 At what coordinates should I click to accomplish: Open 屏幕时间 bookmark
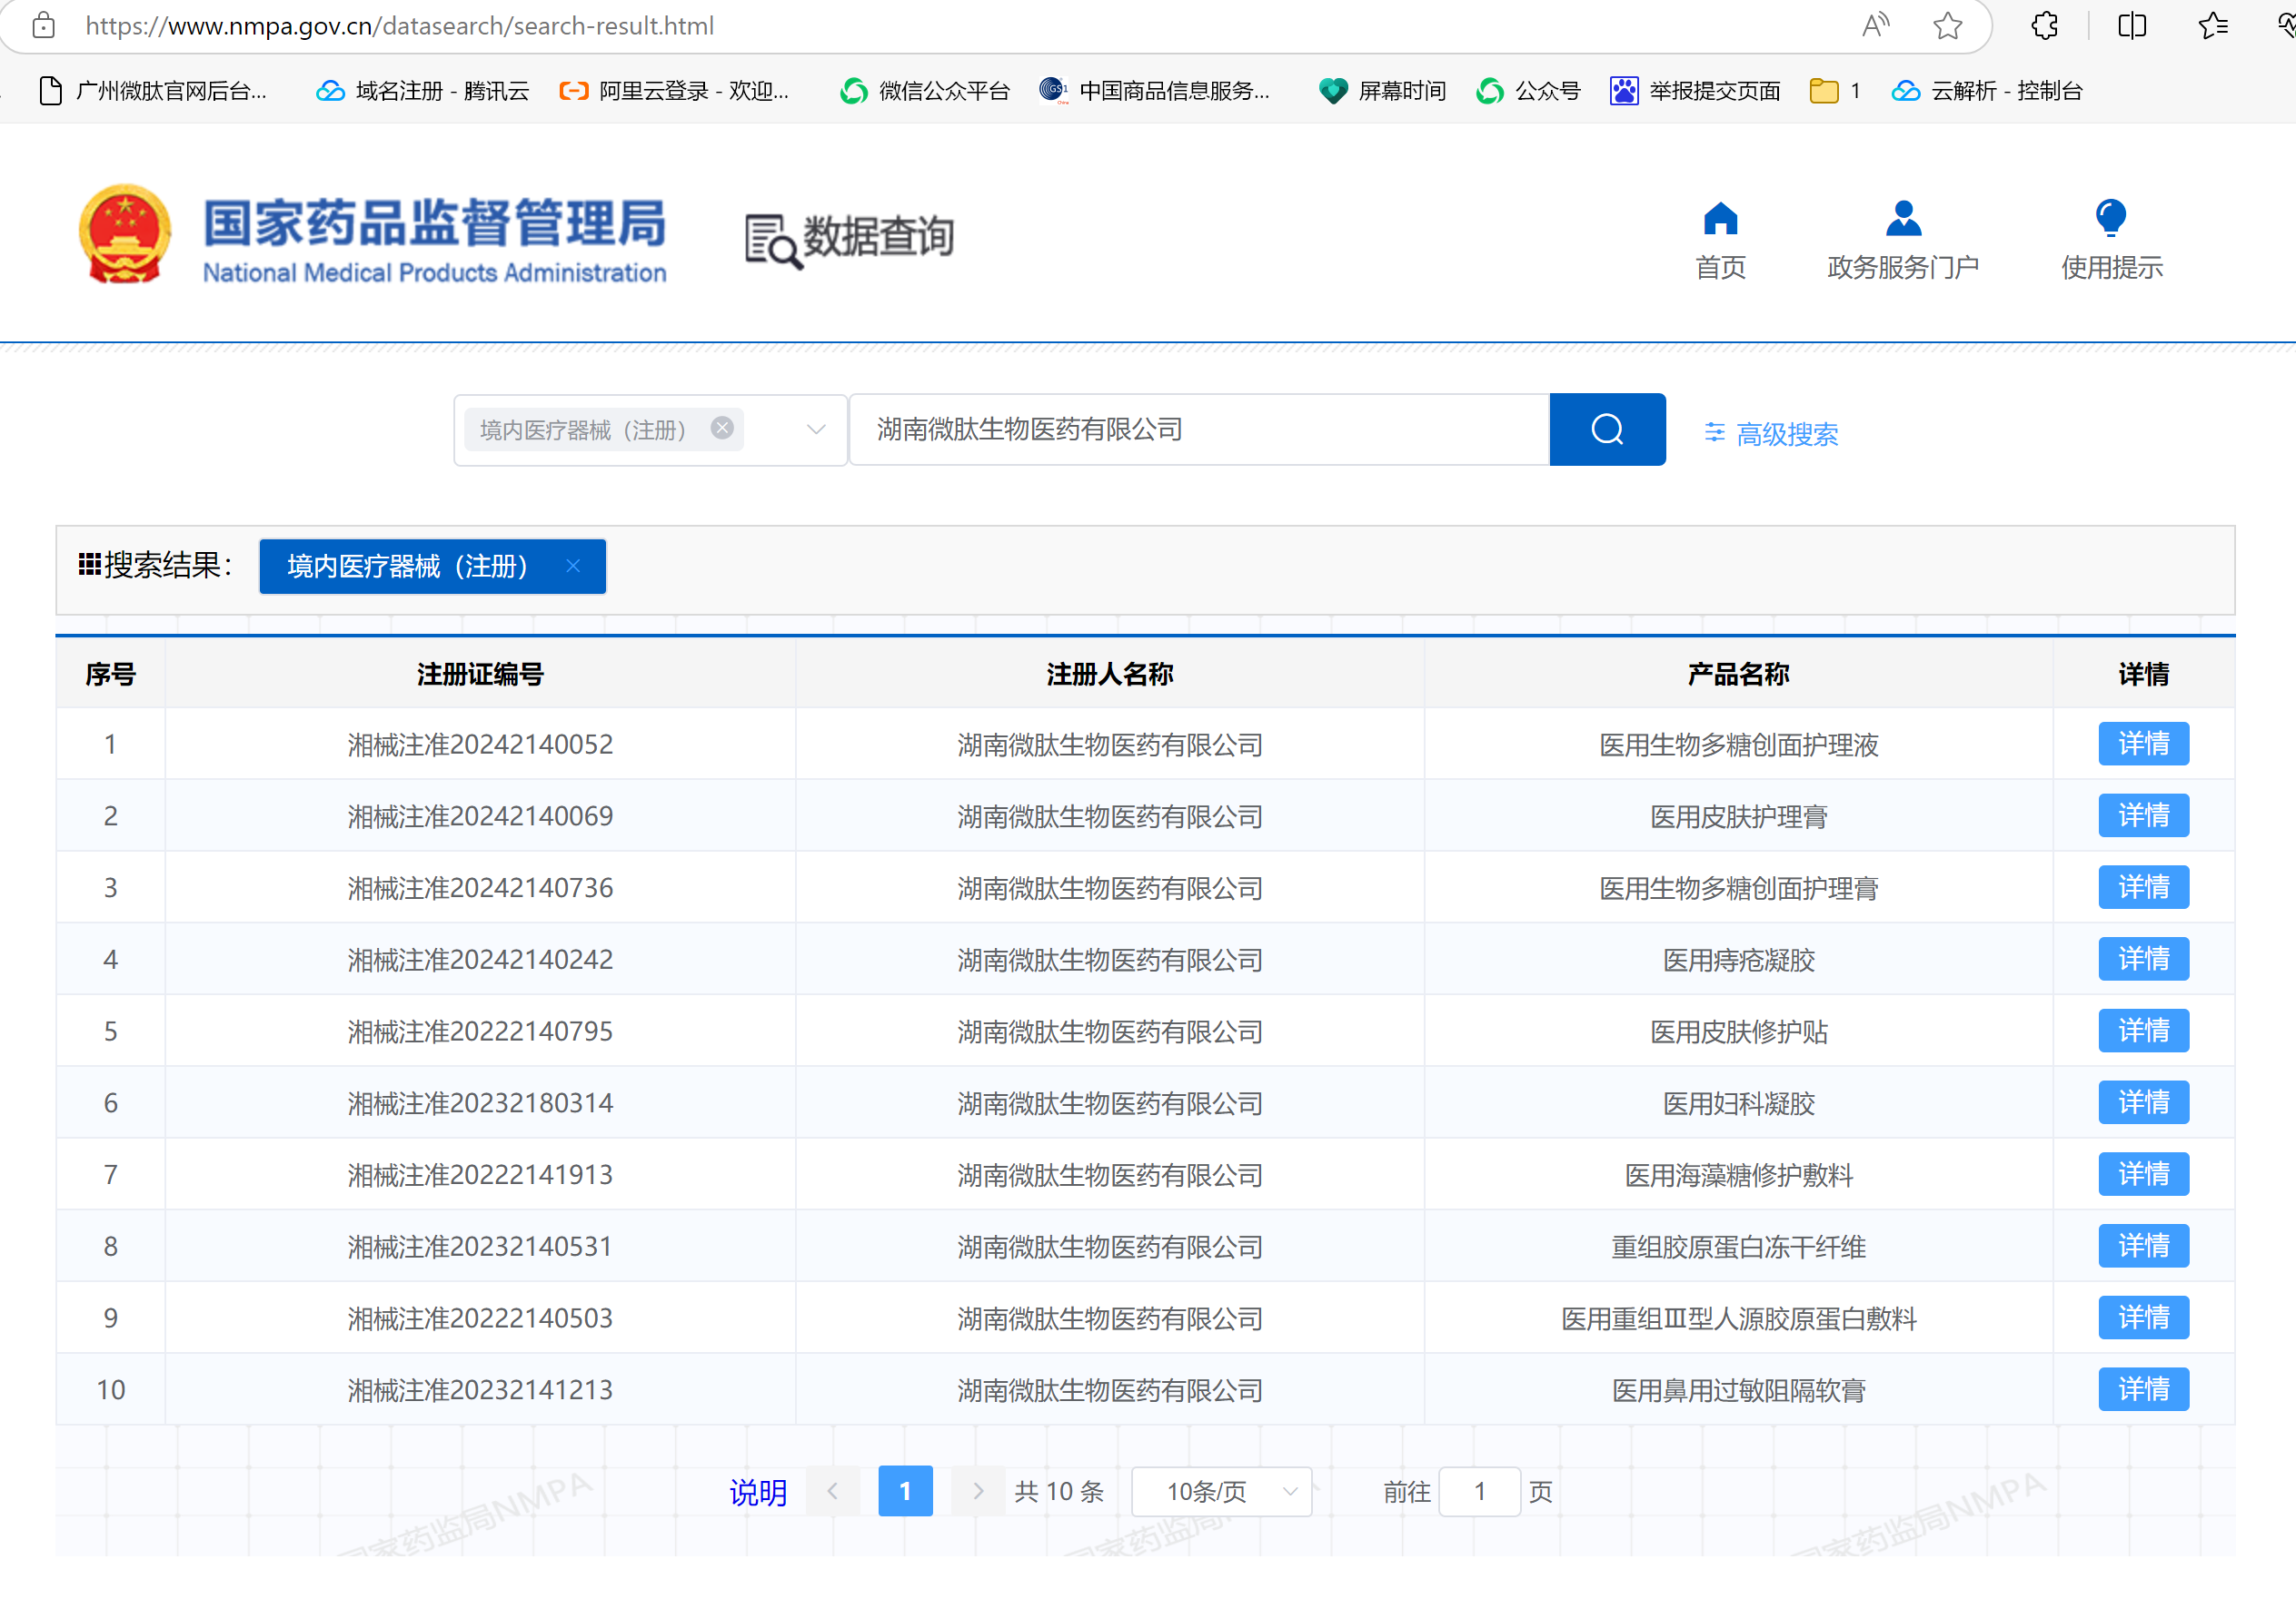1382,91
